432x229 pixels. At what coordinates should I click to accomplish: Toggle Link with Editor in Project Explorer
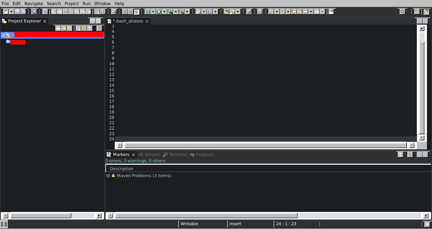click(84, 28)
